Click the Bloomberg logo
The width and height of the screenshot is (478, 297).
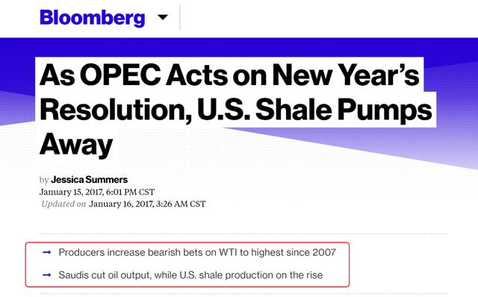point(92,18)
